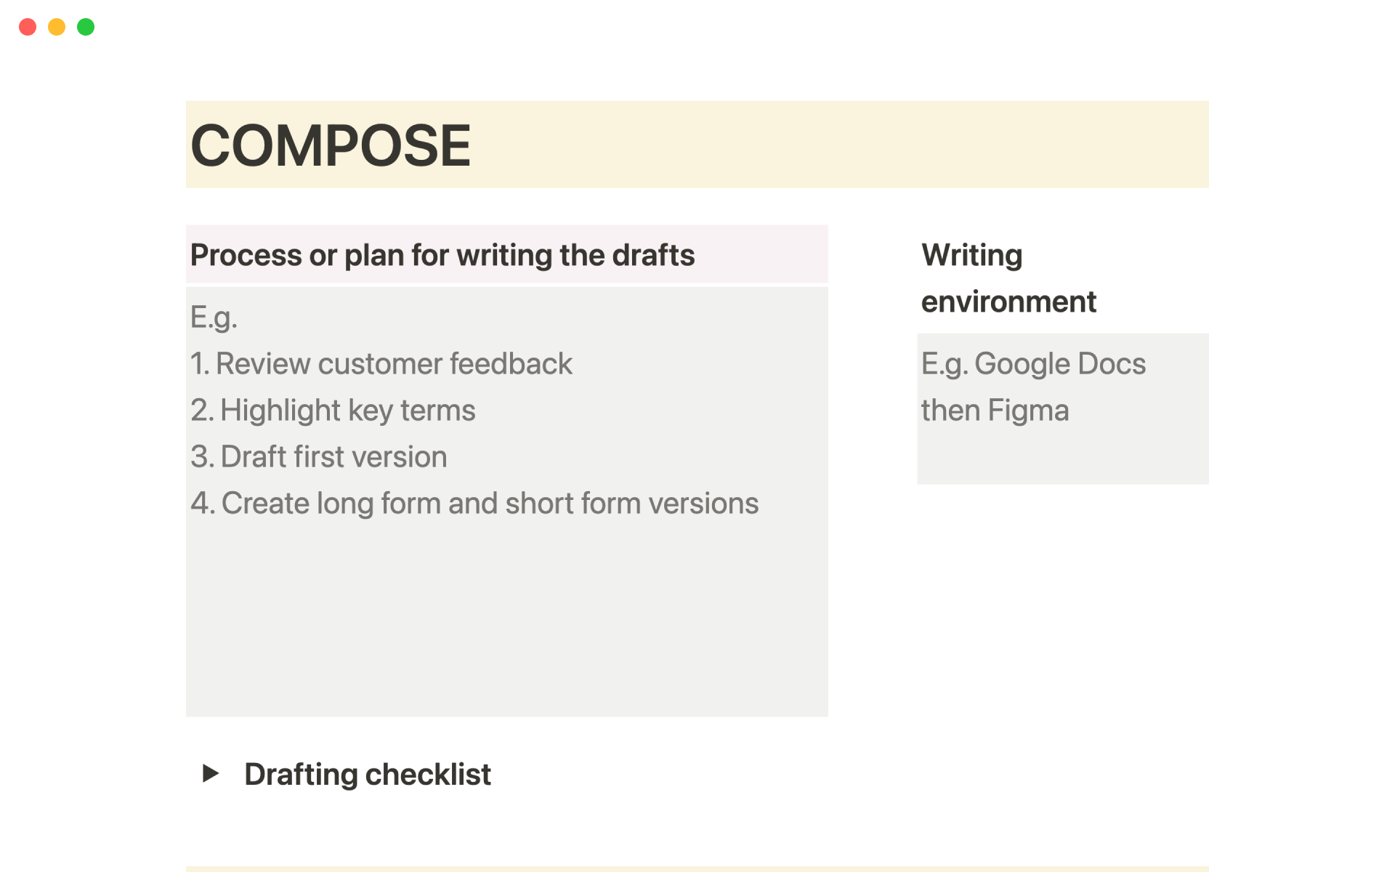Minimize the window using the yellow button
The image size is (1395, 872).
[57, 27]
